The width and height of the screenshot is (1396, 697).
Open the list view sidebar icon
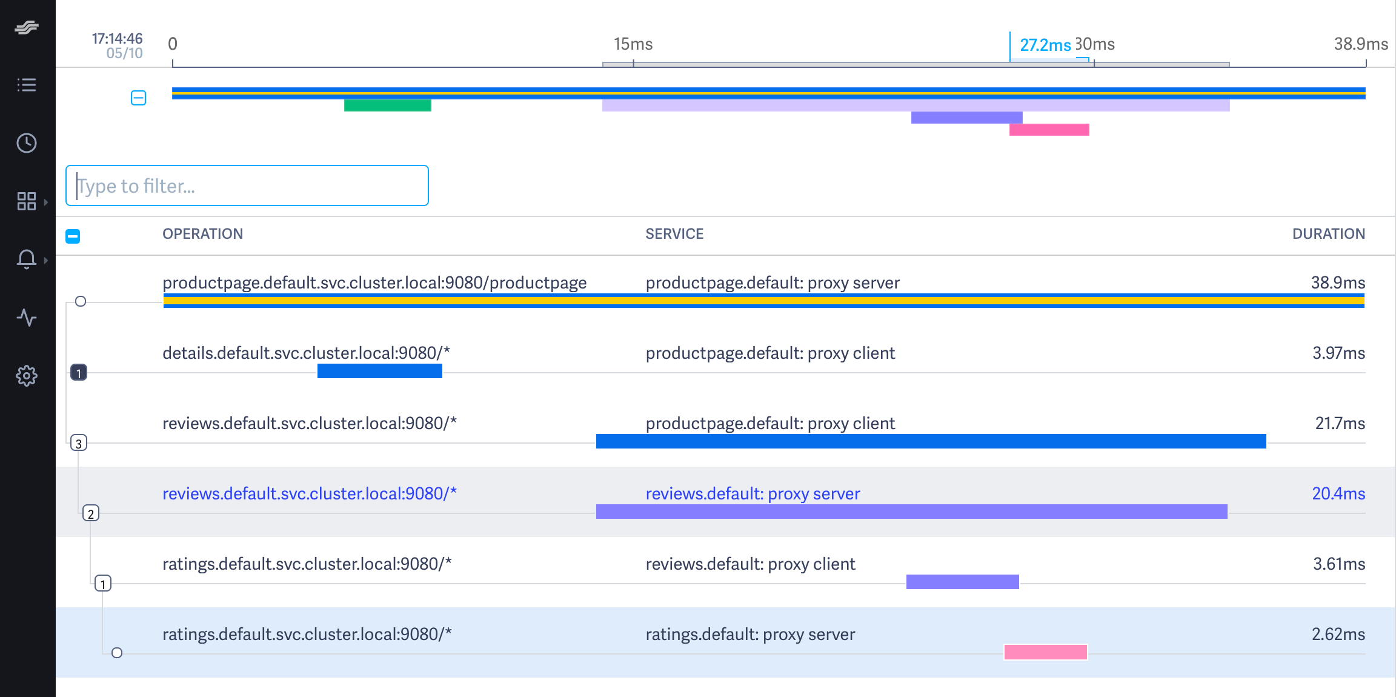click(x=27, y=85)
